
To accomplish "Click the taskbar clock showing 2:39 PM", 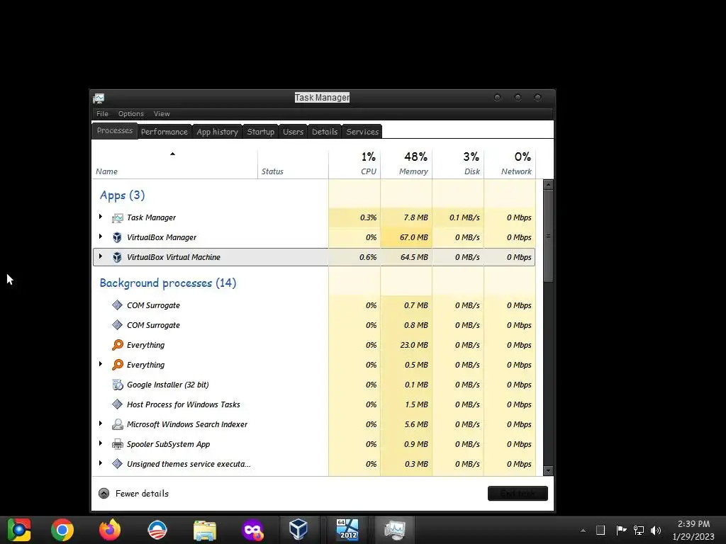I will pos(693,524).
